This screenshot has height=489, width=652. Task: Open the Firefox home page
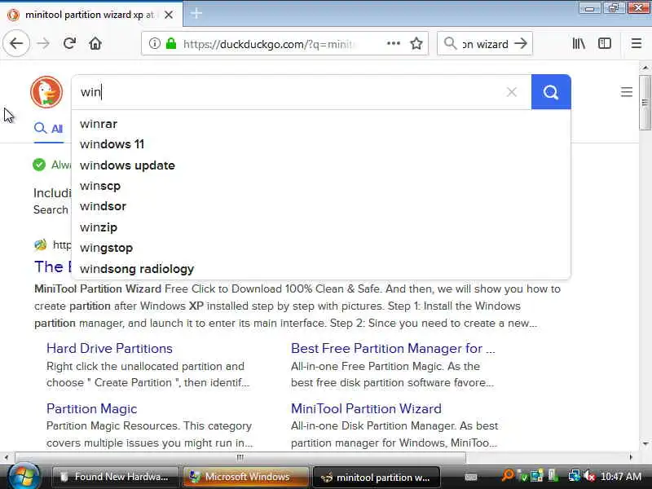95,43
